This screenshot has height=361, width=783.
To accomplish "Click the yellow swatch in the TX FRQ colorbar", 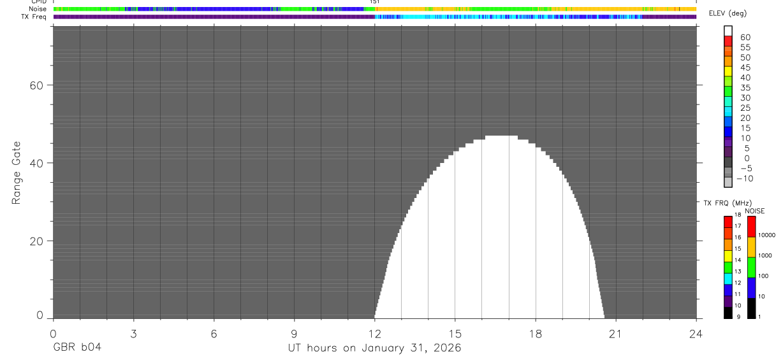I will pos(728,256).
